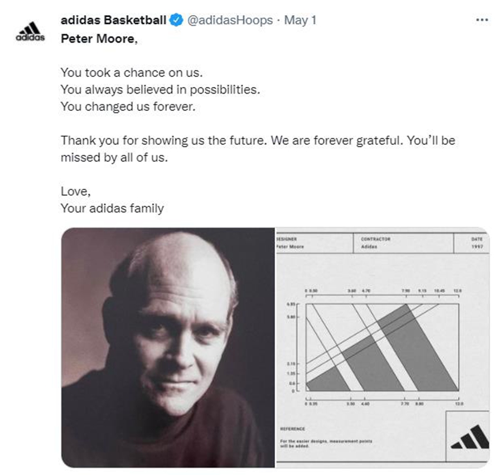Click the "You changed us forever." line

(x=128, y=106)
